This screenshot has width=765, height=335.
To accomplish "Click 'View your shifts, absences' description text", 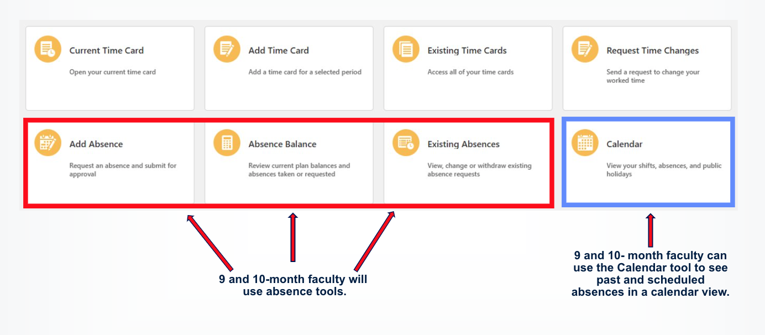I will coord(664,170).
